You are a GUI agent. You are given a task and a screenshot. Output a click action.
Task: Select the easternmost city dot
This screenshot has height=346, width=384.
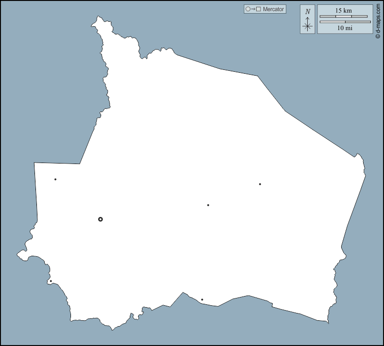point(260,184)
